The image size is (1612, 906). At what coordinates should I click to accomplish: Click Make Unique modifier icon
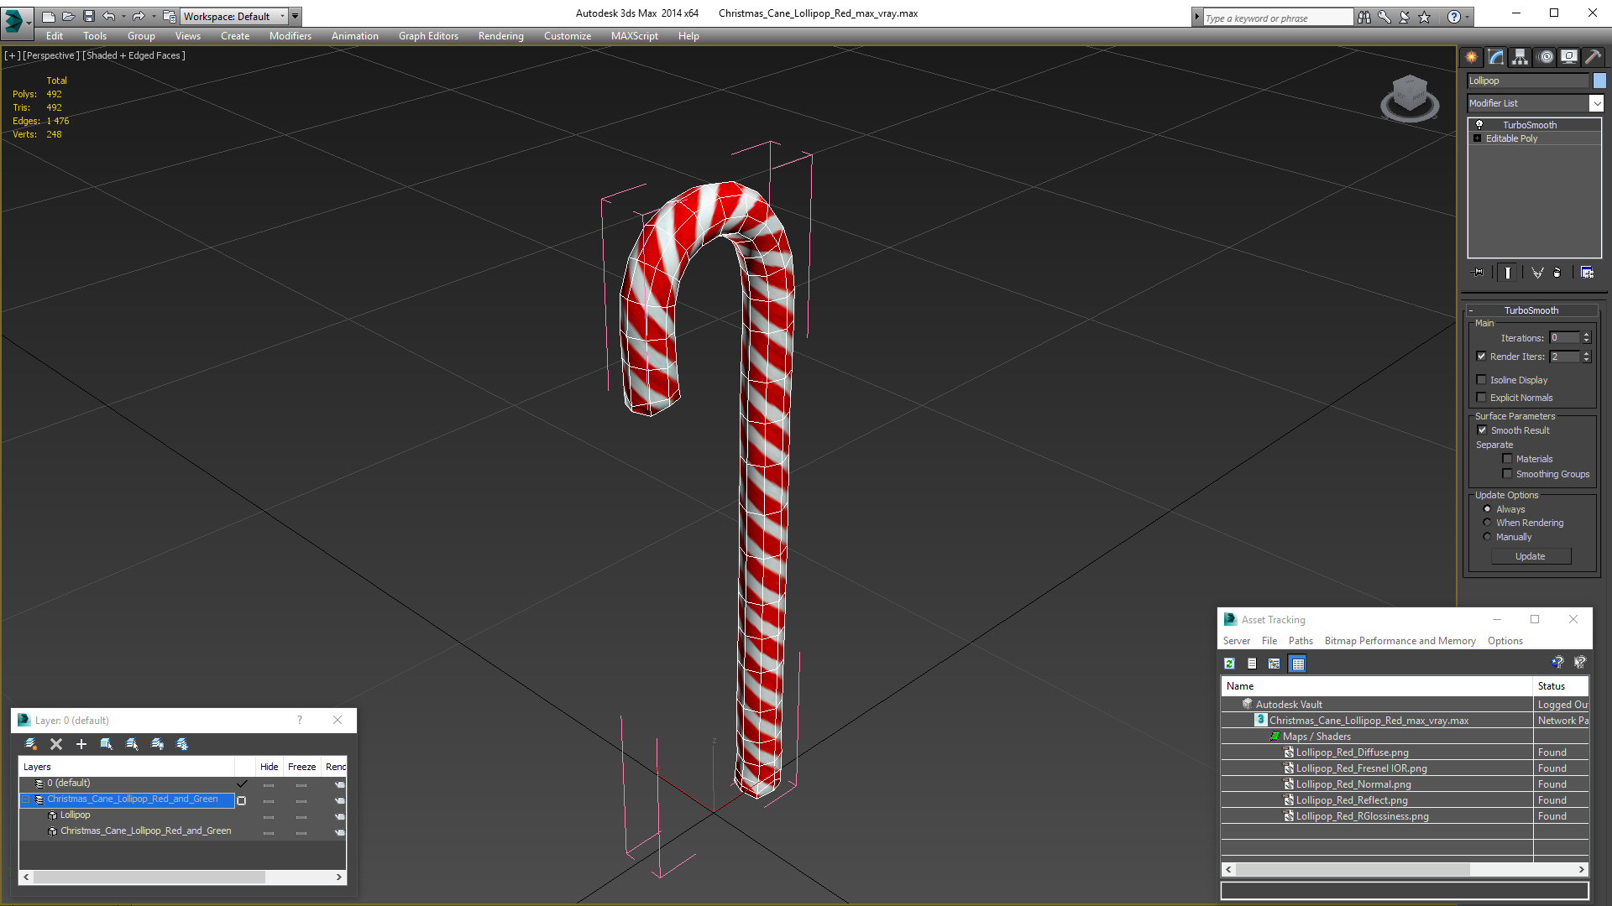pos(1537,273)
